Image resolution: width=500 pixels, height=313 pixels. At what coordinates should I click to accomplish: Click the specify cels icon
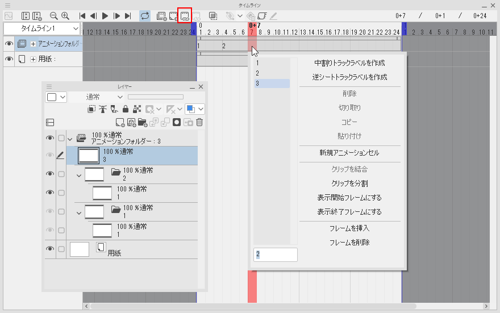pyautogui.click(x=185, y=16)
